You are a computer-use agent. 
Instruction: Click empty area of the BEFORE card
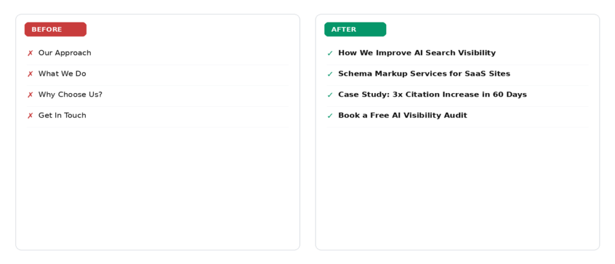[158, 188]
